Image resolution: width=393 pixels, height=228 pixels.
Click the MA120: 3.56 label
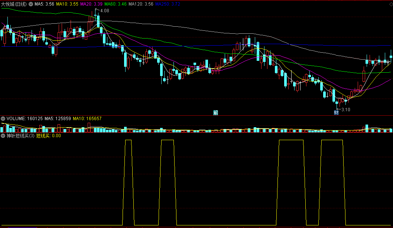tap(141, 4)
